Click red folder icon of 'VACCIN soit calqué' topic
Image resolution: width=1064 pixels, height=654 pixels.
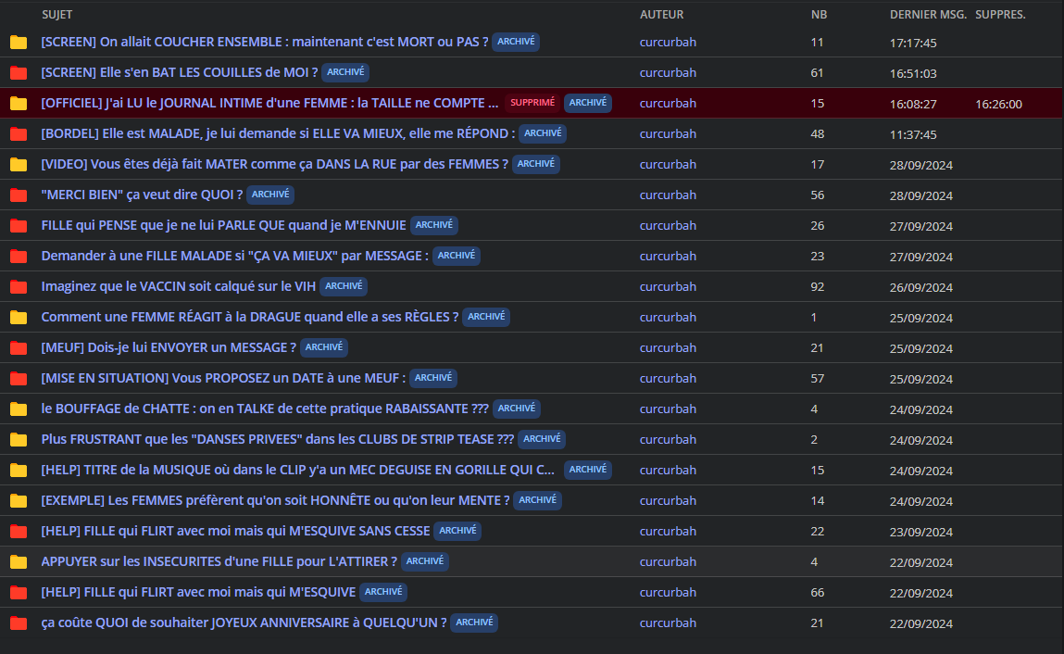point(19,286)
